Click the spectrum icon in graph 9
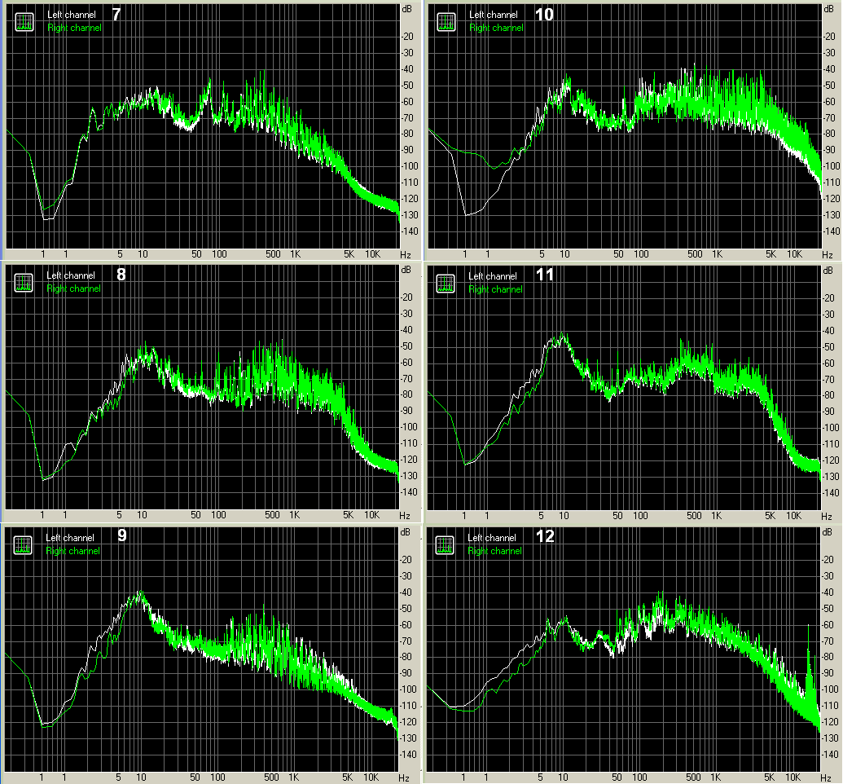 23,545
